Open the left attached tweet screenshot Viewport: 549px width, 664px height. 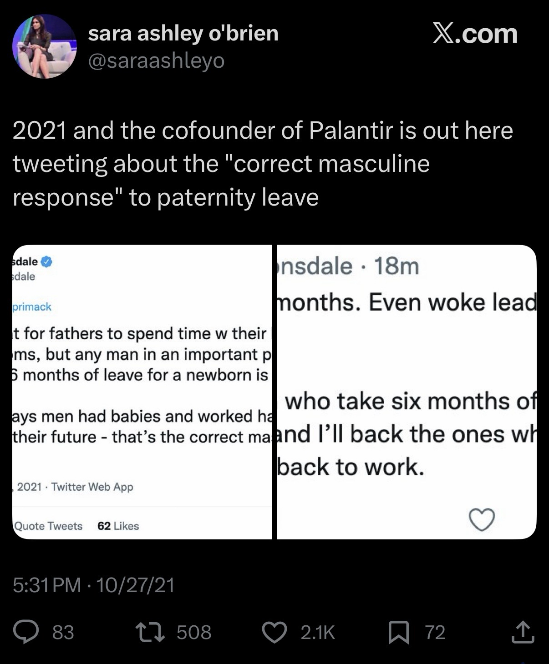click(x=142, y=392)
